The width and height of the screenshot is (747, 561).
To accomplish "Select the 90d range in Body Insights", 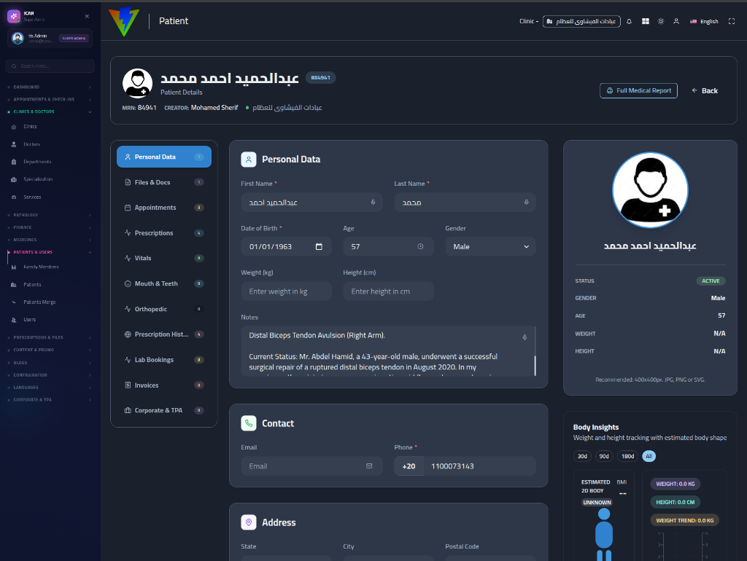I will [603, 456].
